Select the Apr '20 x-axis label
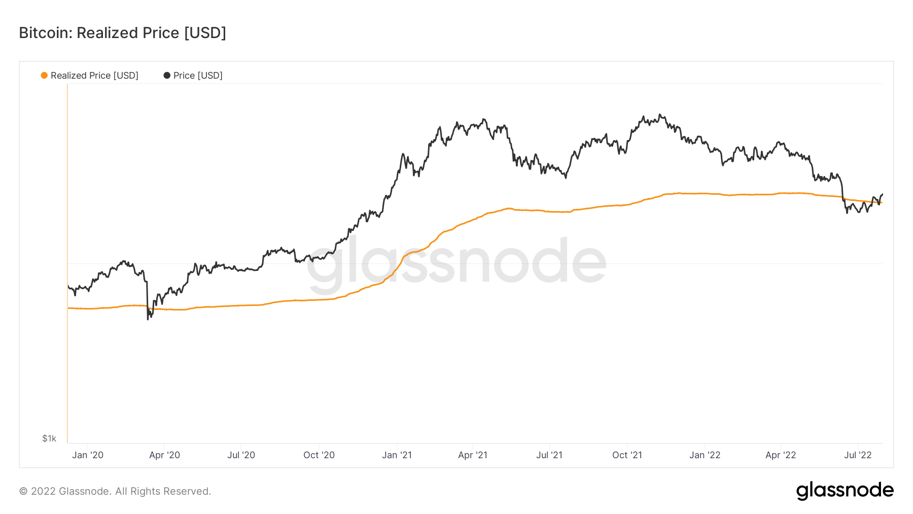Screen dimensions: 913x514 tap(164, 455)
